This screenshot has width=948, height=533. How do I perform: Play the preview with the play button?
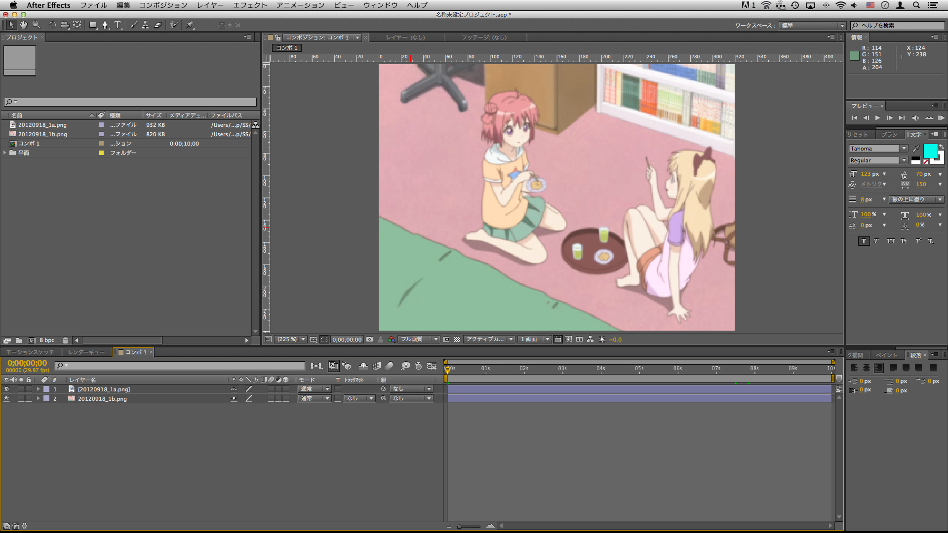tap(877, 118)
